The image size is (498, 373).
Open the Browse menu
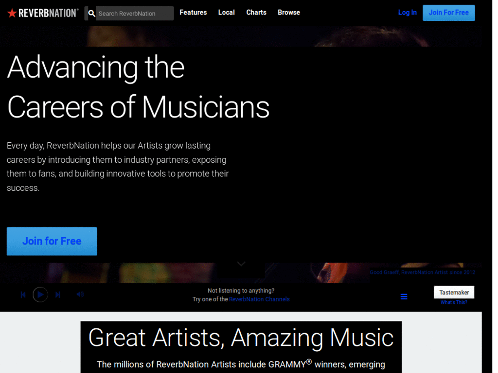tap(289, 12)
